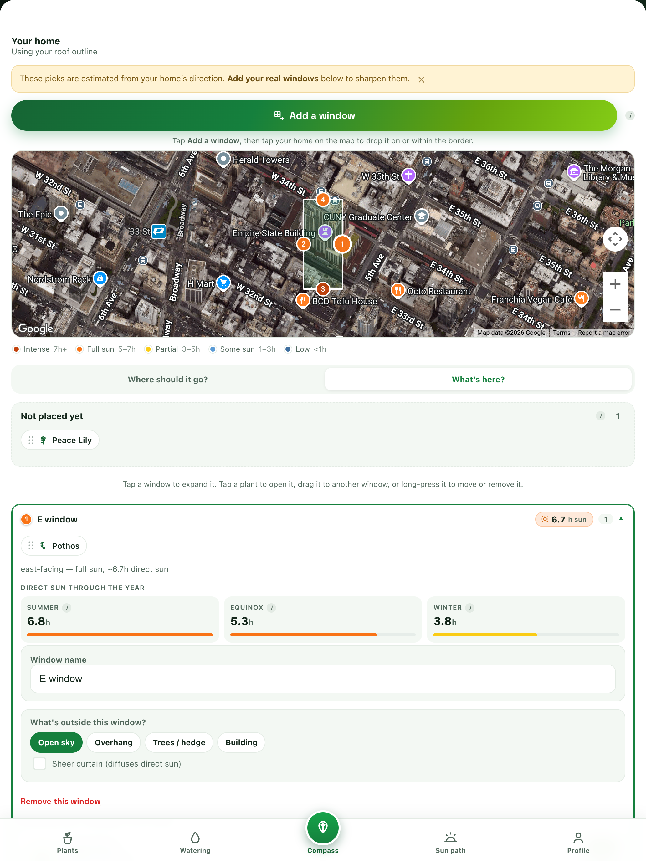646x861 pixels.
Task: Open the Summer info icon
Action: tap(67, 608)
